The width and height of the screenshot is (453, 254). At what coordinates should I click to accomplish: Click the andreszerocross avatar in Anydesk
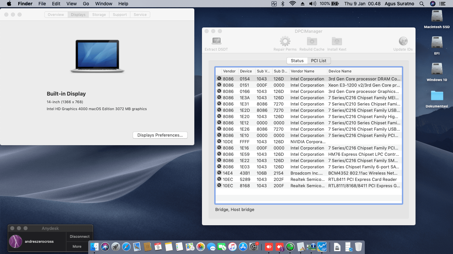coord(16,241)
